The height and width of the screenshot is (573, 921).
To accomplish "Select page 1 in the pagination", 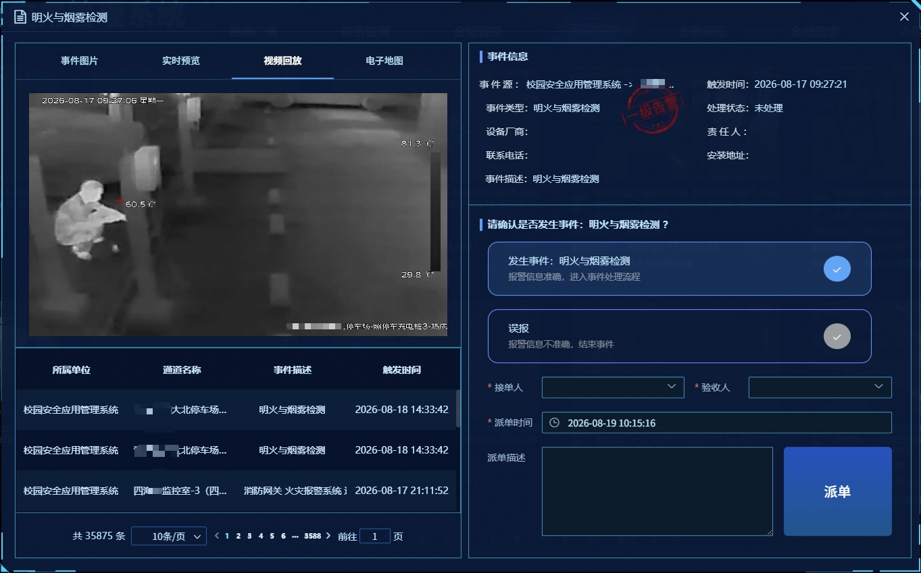I will [x=227, y=537].
